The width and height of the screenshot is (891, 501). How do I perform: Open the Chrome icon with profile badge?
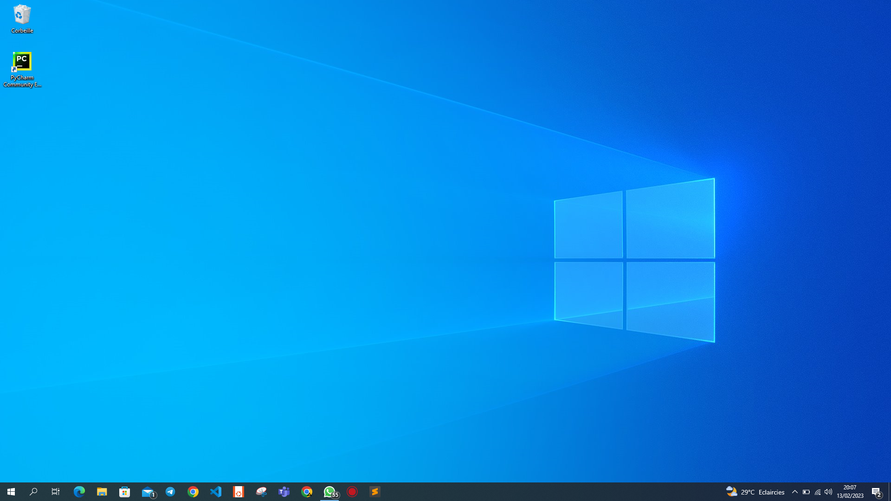(307, 492)
